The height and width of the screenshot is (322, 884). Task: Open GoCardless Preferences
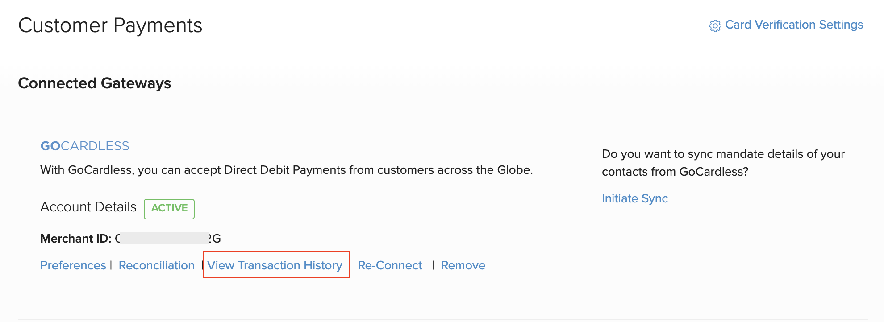[73, 265]
